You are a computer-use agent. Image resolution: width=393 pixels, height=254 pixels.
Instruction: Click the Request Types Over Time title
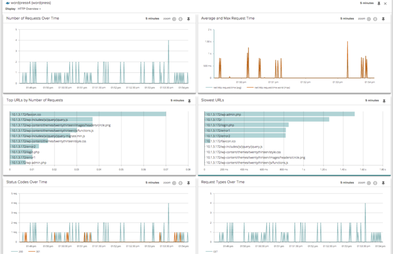223,182
